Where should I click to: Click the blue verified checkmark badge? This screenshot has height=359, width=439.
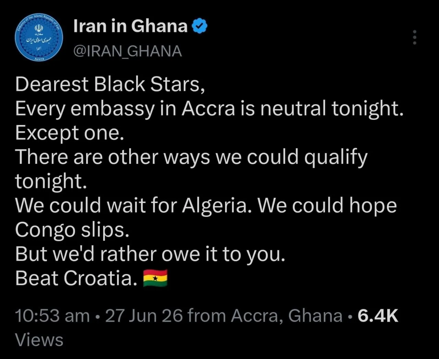[x=199, y=26]
